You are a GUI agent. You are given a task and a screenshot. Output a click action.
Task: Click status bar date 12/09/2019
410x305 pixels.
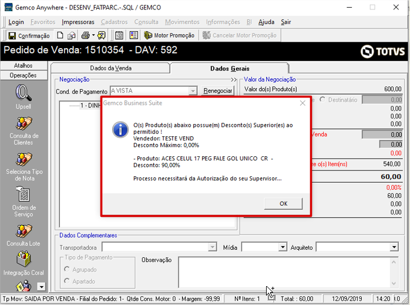347,299
